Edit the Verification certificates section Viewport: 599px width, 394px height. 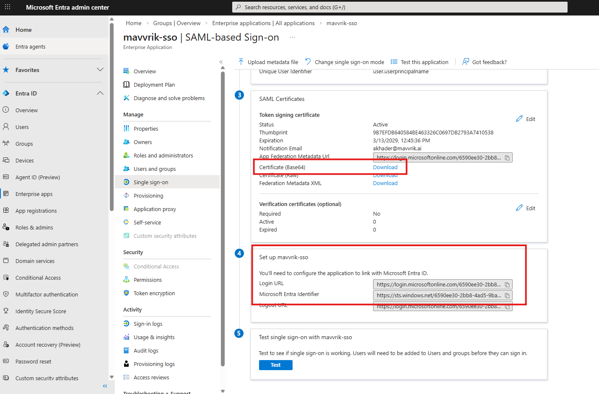coord(526,208)
